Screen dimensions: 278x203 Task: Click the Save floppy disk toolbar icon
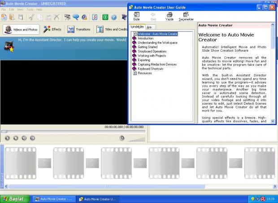[21, 17]
